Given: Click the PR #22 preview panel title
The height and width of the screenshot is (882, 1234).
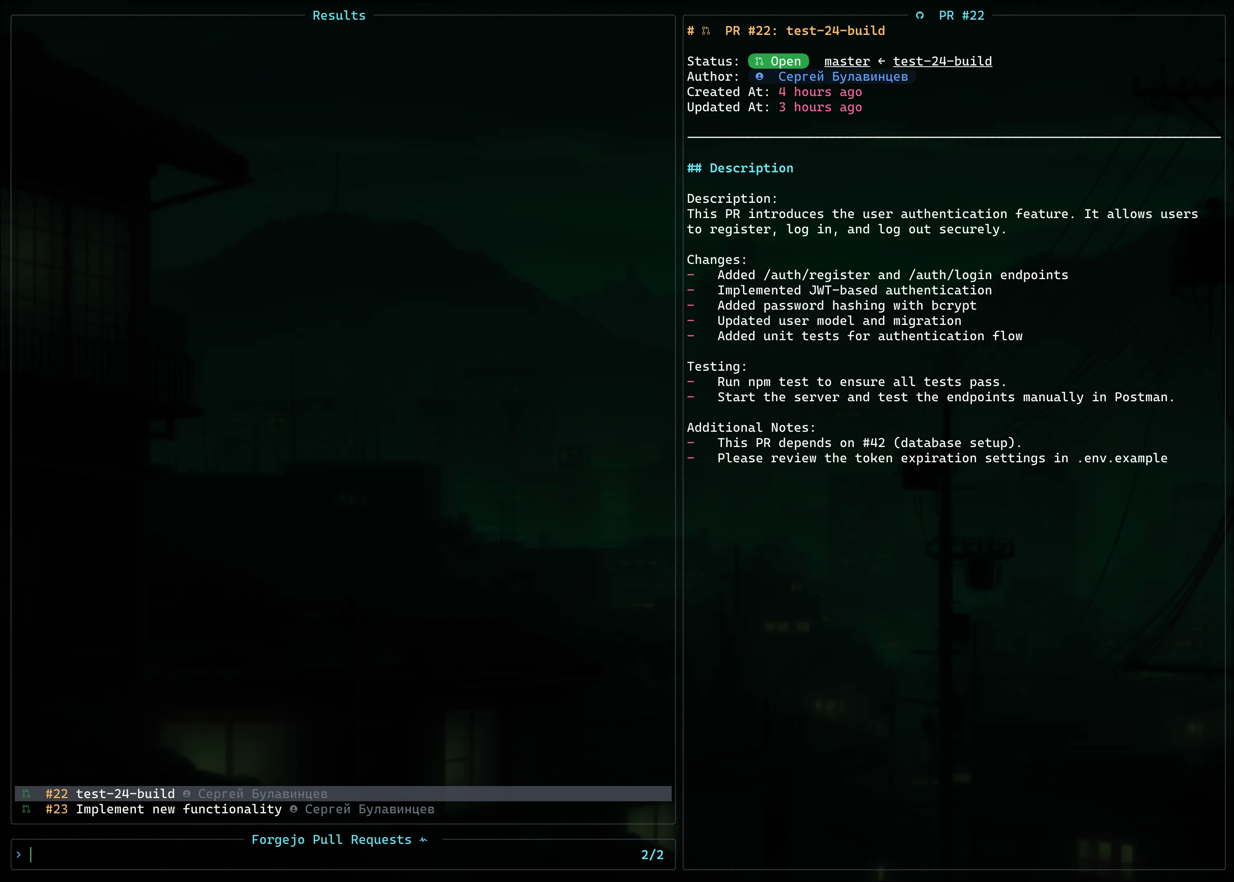Looking at the screenshot, I should [961, 15].
